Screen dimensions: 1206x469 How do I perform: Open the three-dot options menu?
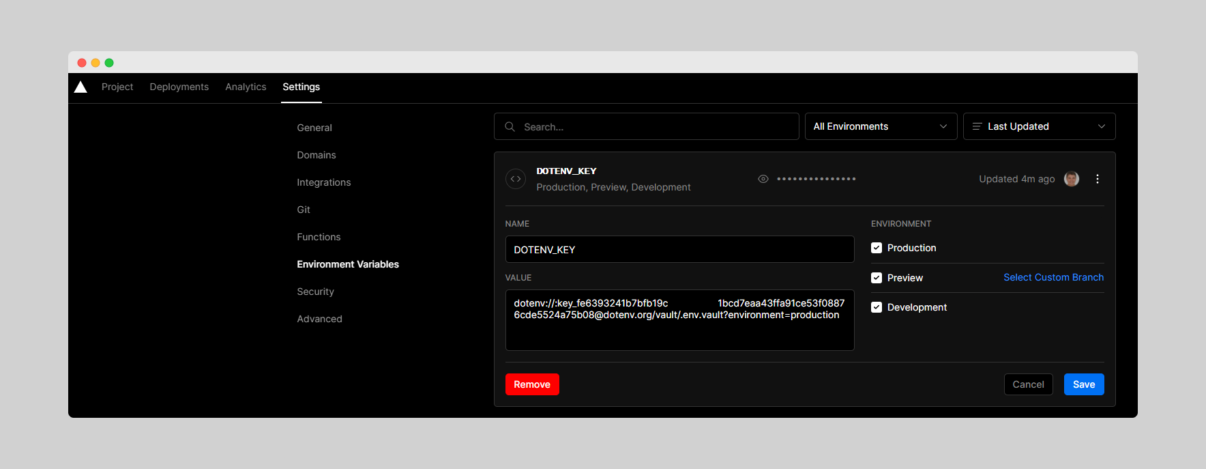coord(1098,179)
